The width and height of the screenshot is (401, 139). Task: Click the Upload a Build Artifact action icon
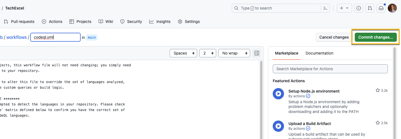click(278, 126)
